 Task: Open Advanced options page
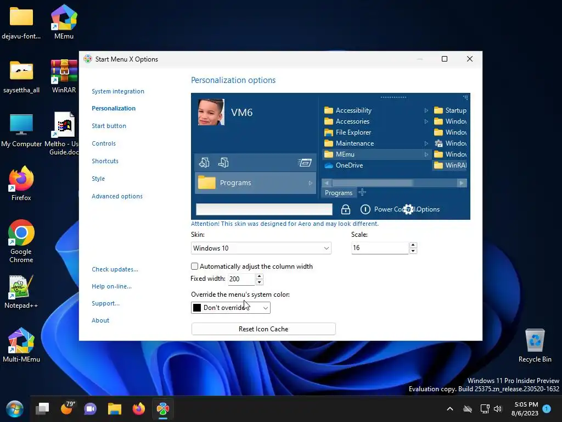click(117, 196)
